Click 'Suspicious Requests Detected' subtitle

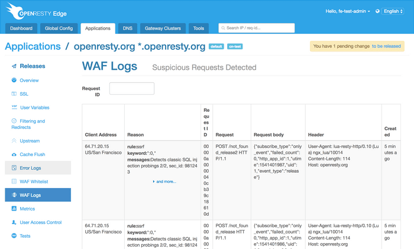[x=204, y=67]
